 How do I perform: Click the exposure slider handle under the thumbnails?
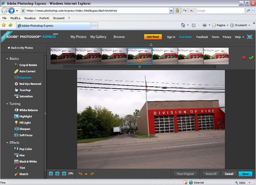coord(140,67)
